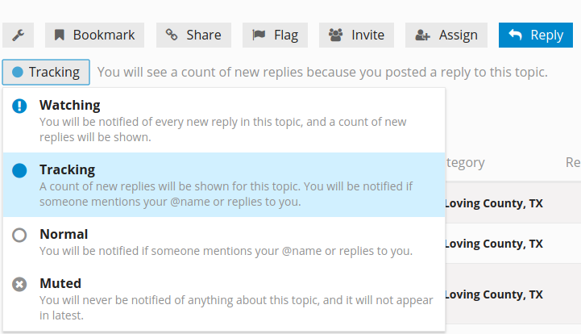Click the Assign button label

point(459,35)
